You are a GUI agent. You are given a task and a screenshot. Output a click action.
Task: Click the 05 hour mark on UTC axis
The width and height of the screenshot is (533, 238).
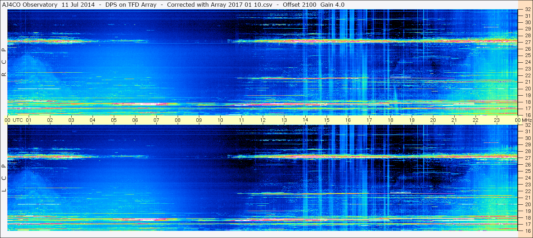114,120
